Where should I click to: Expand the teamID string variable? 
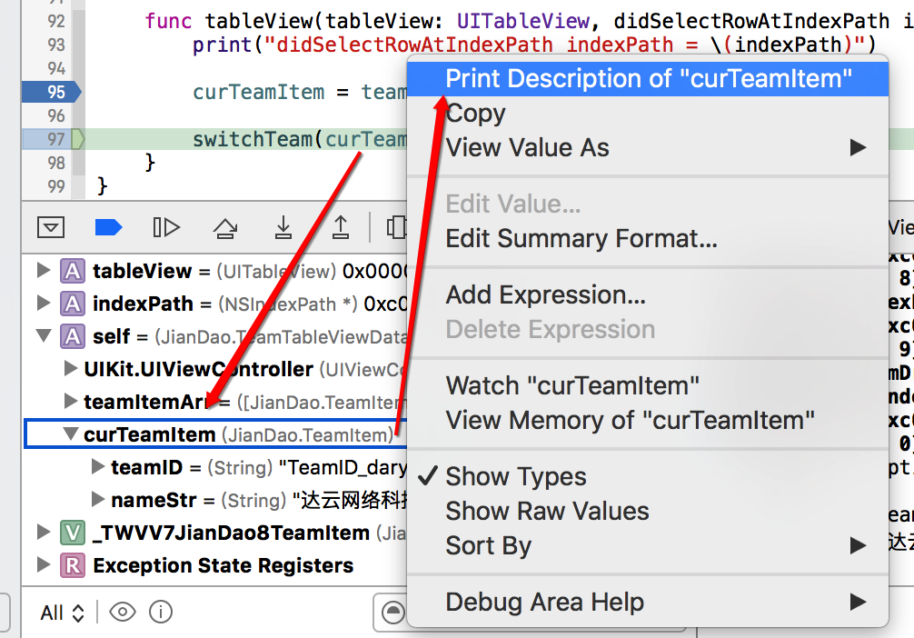[x=98, y=466]
